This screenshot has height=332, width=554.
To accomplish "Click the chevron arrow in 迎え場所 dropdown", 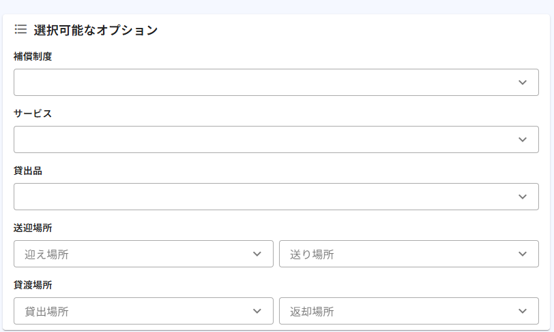I will click(257, 254).
